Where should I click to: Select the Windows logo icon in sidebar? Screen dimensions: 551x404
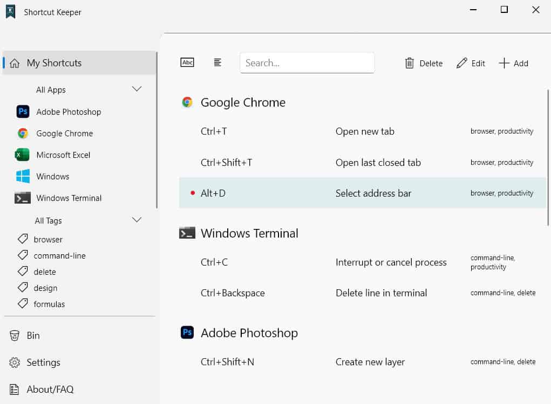(23, 176)
